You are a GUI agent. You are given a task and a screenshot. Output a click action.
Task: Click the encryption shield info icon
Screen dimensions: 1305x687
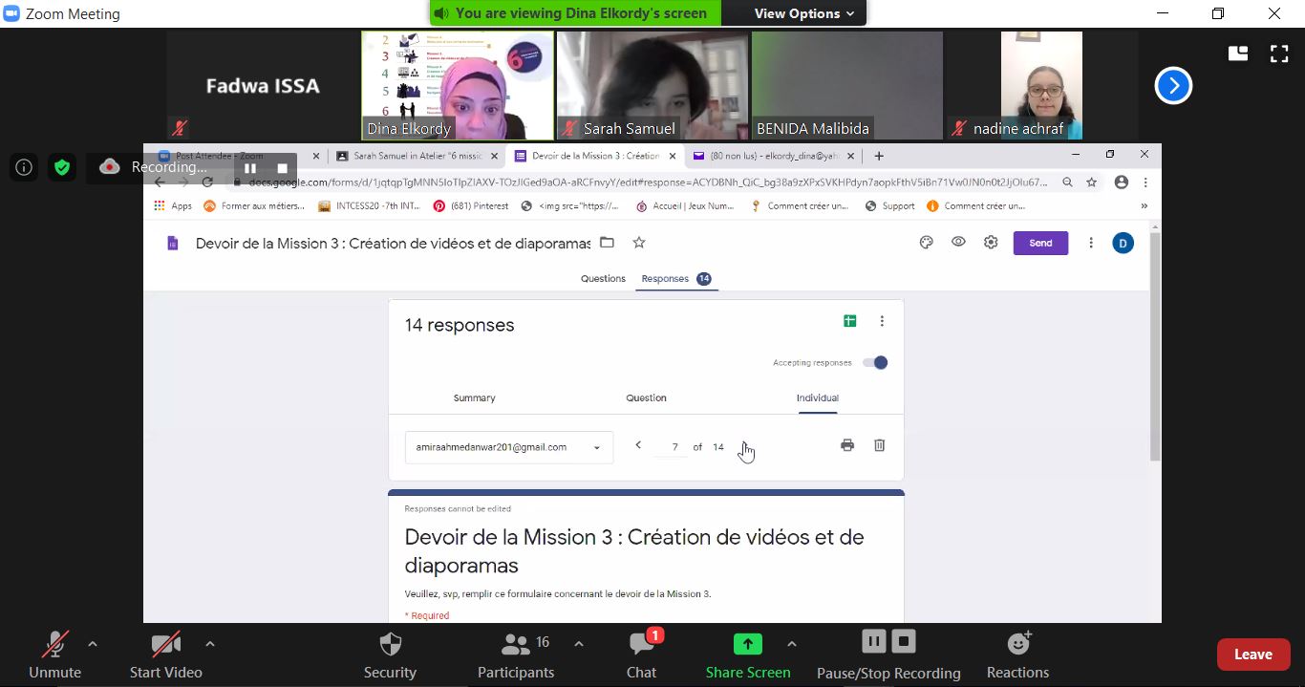(62, 167)
